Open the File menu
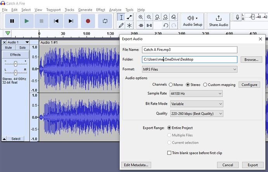268x172 pixels. 5,10
